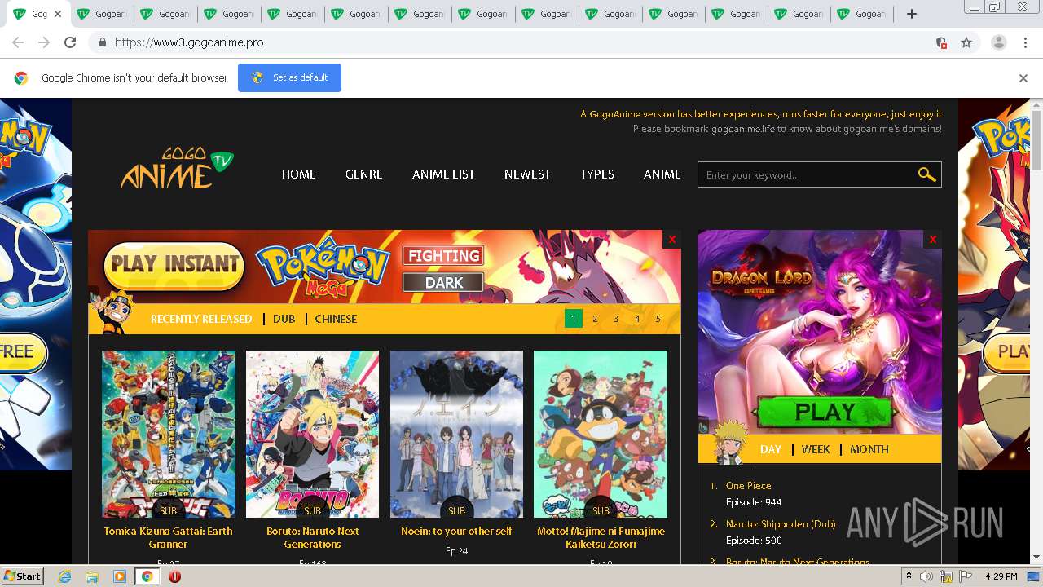Click green PLAY button on Dragon Lord ad
This screenshot has width=1043, height=587.
824,412
